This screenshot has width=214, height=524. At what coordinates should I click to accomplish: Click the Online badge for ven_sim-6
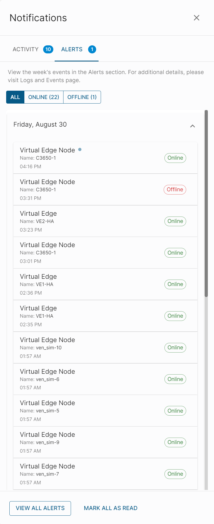coord(175,379)
